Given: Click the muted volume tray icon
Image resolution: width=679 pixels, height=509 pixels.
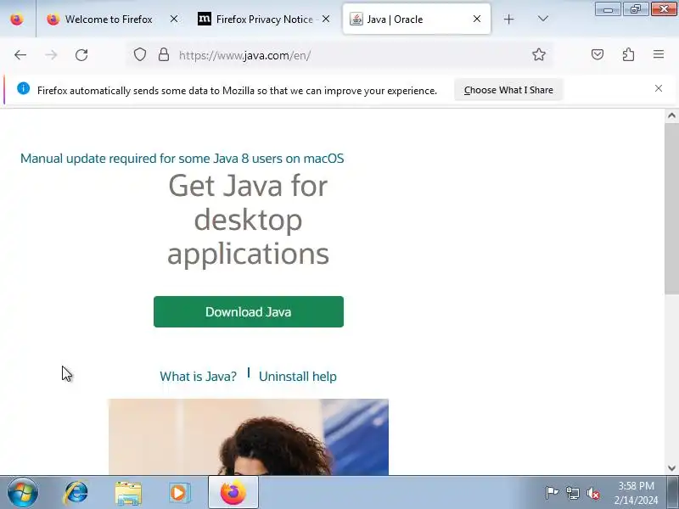Looking at the screenshot, I should (x=593, y=493).
